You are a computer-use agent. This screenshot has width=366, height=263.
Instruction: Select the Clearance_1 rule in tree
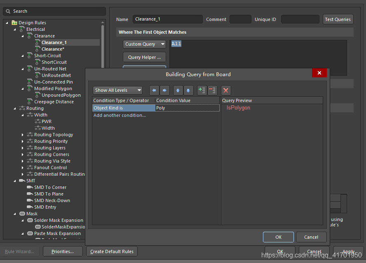[x=54, y=42]
